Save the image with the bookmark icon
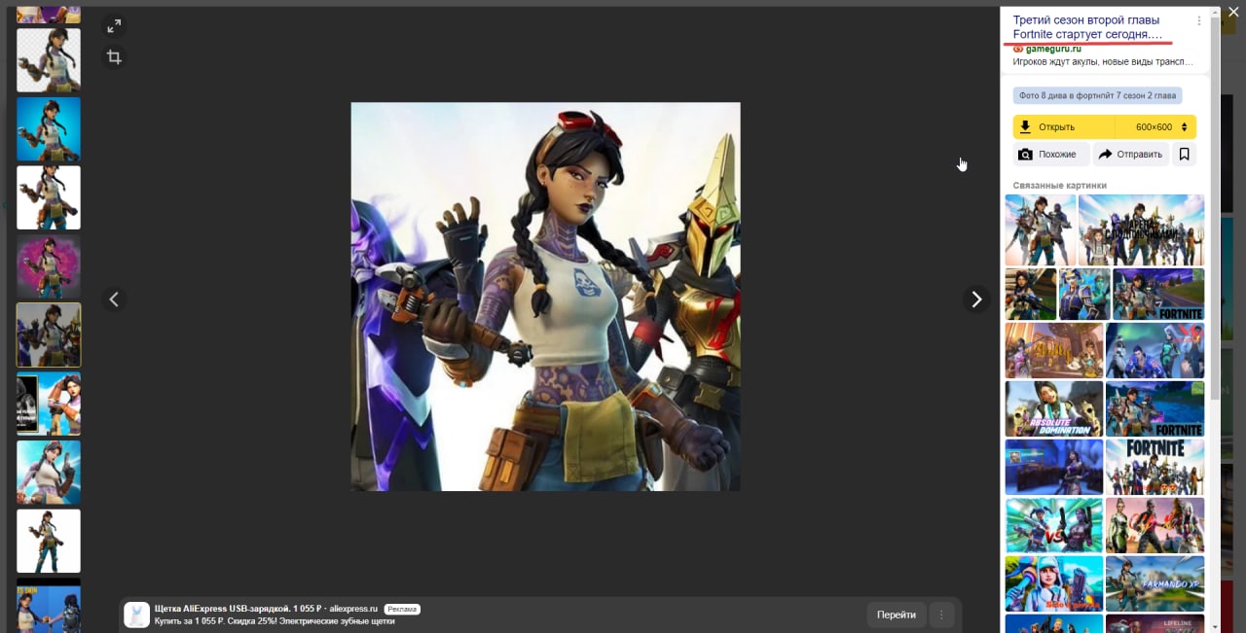 point(1185,155)
